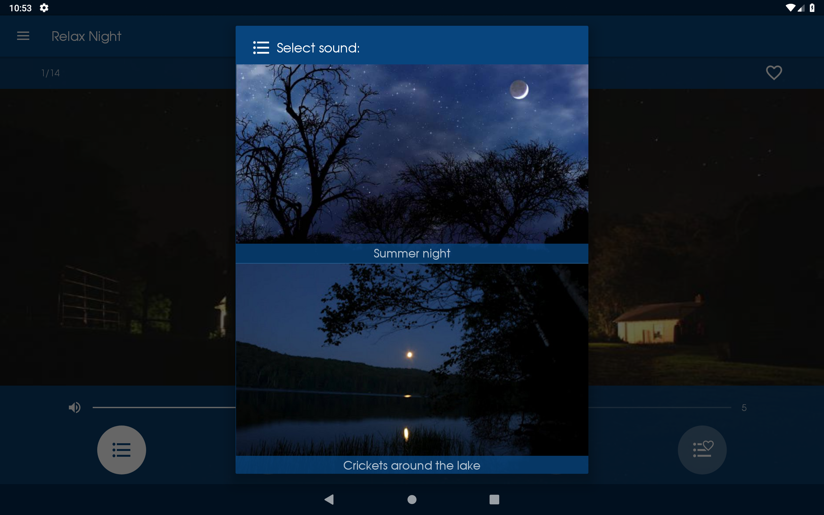This screenshot has height=515, width=824.
Task: Click the volume speaker icon
Action: [x=75, y=407]
